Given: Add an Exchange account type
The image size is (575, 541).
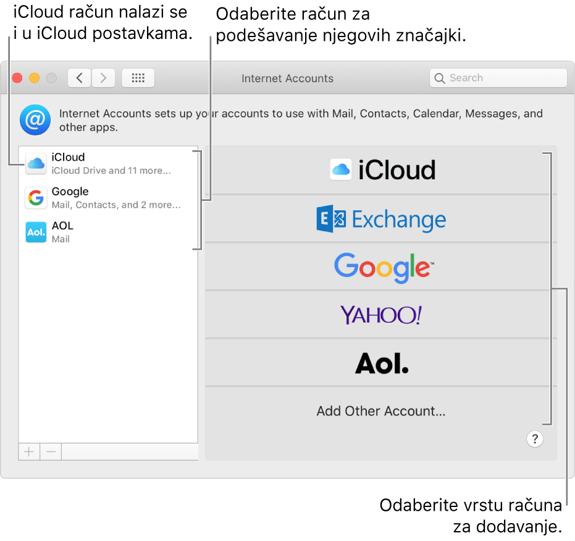Looking at the screenshot, I should point(380,219).
